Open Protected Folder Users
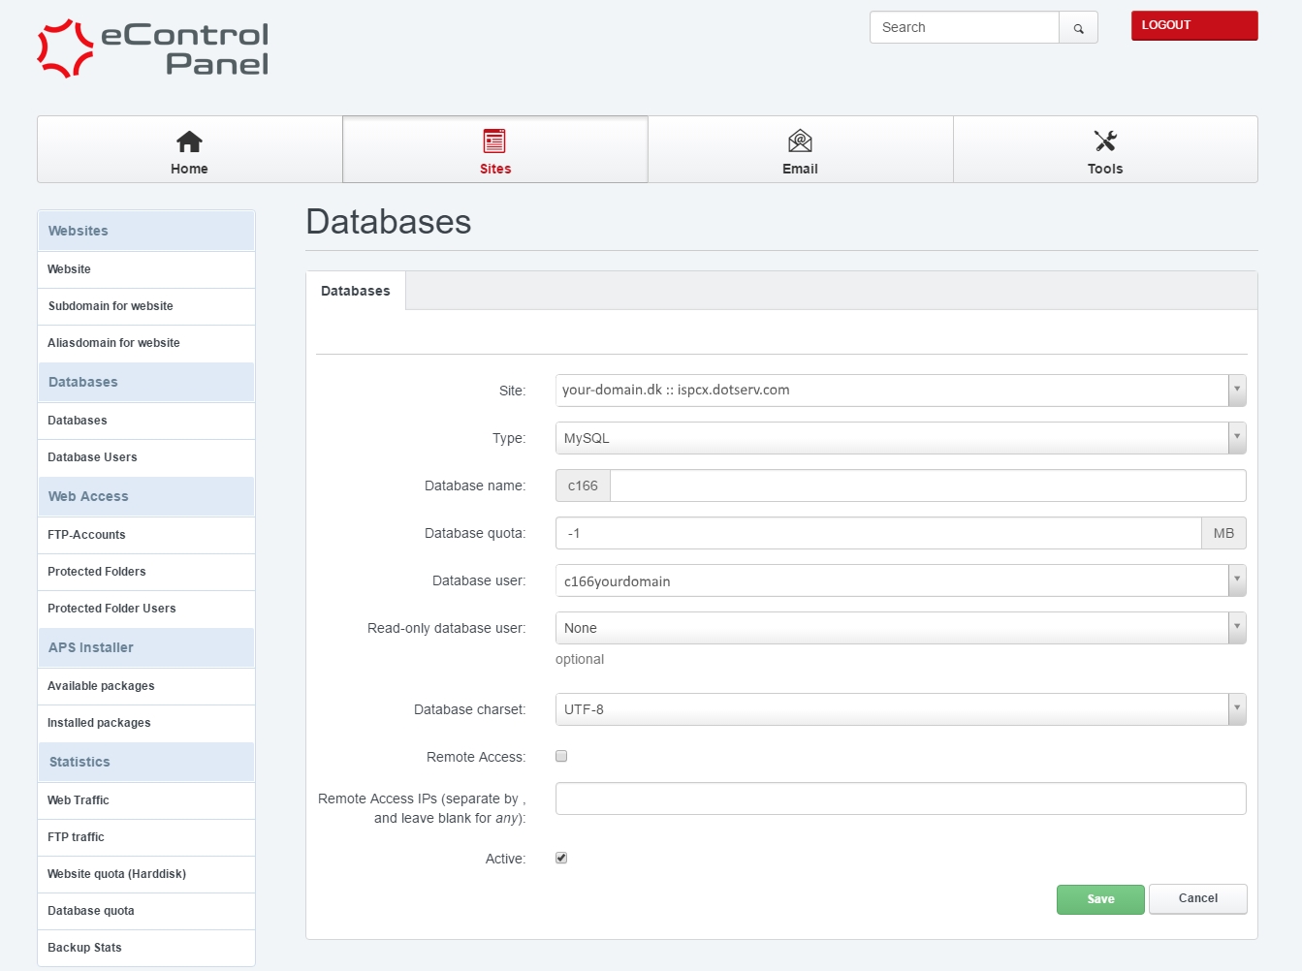 tap(146, 609)
